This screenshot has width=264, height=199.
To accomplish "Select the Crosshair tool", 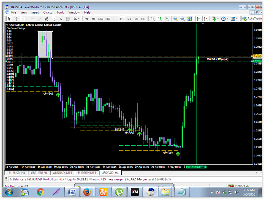I will pyautogui.click(x=16, y=19).
